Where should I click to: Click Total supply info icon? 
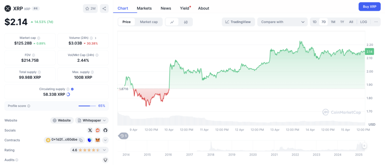tap(39, 72)
